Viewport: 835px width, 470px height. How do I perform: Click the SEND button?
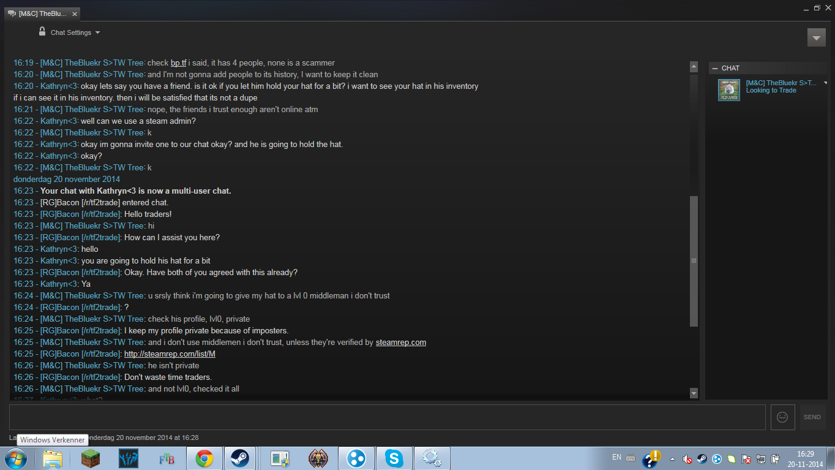point(812,417)
